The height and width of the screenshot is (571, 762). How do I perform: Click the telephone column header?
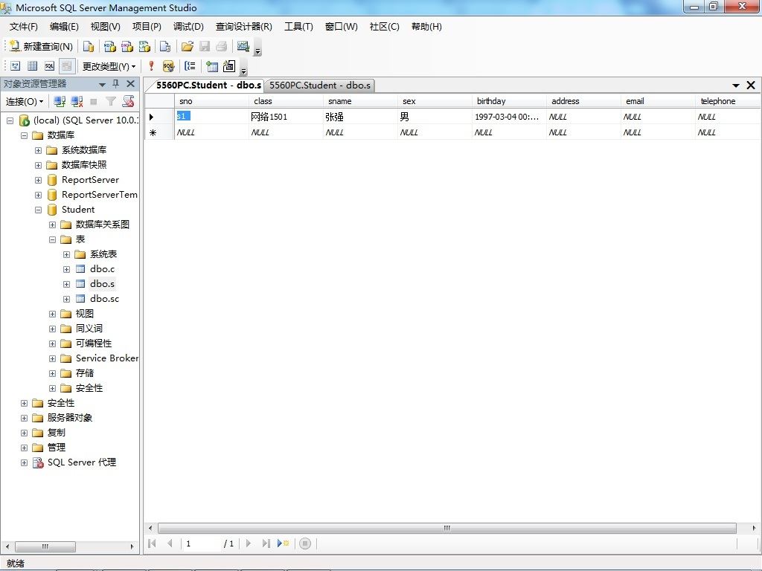click(x=728, y=101)
